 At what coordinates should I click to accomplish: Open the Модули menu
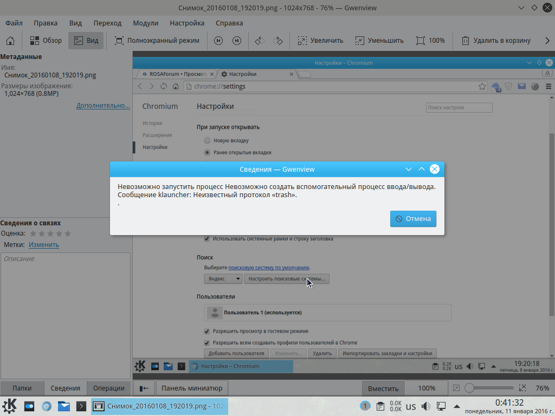coord(145,23)
